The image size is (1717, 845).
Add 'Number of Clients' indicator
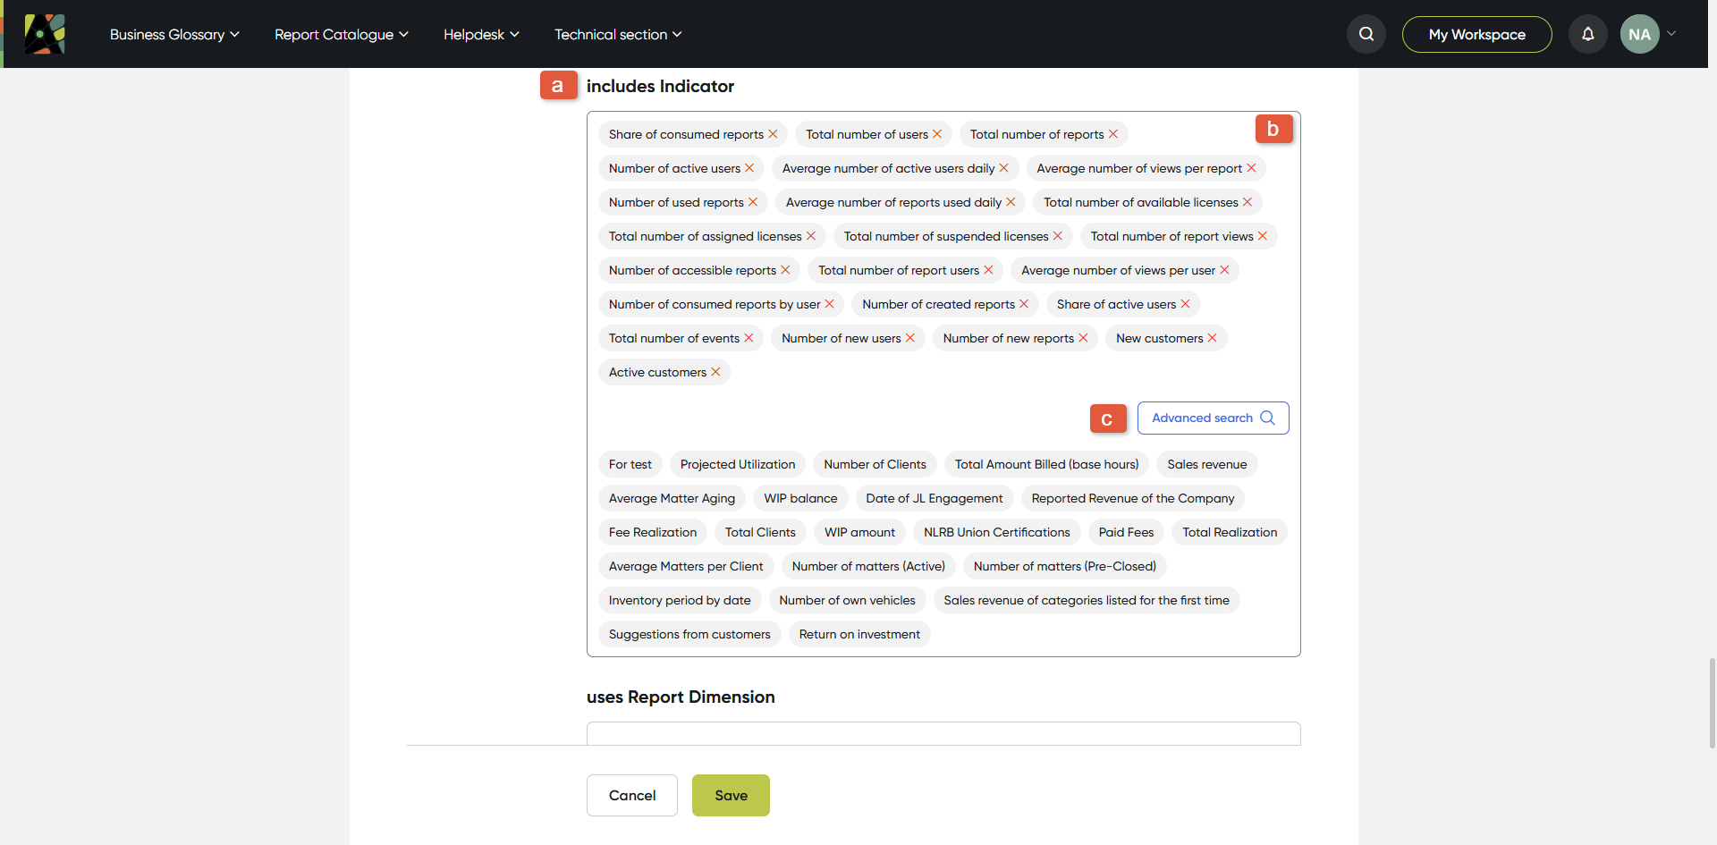(875, 464)
